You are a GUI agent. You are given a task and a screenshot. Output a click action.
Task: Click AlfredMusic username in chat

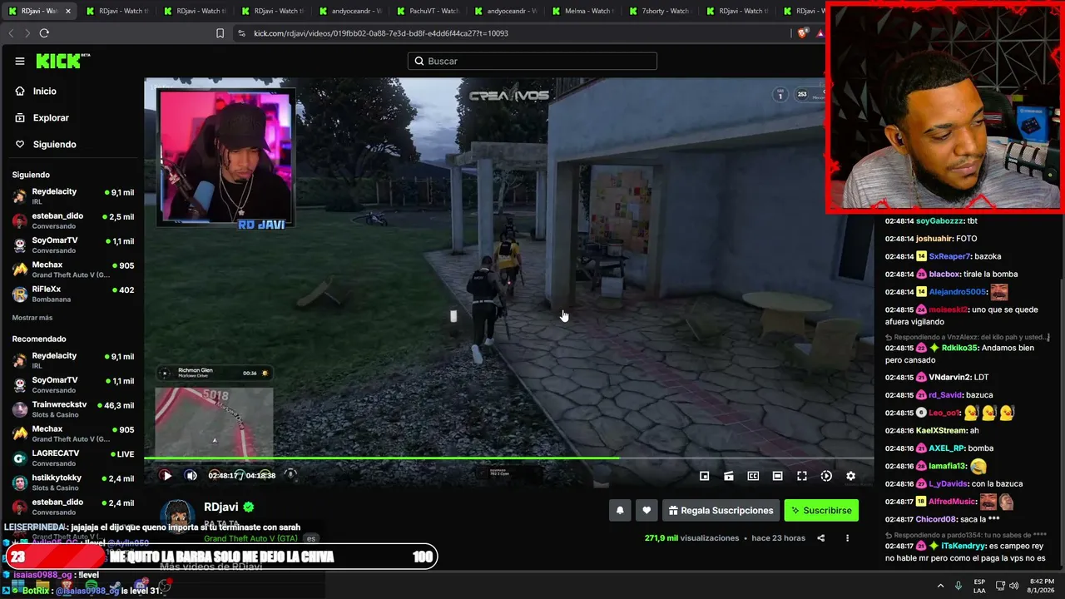pos(952,502)
